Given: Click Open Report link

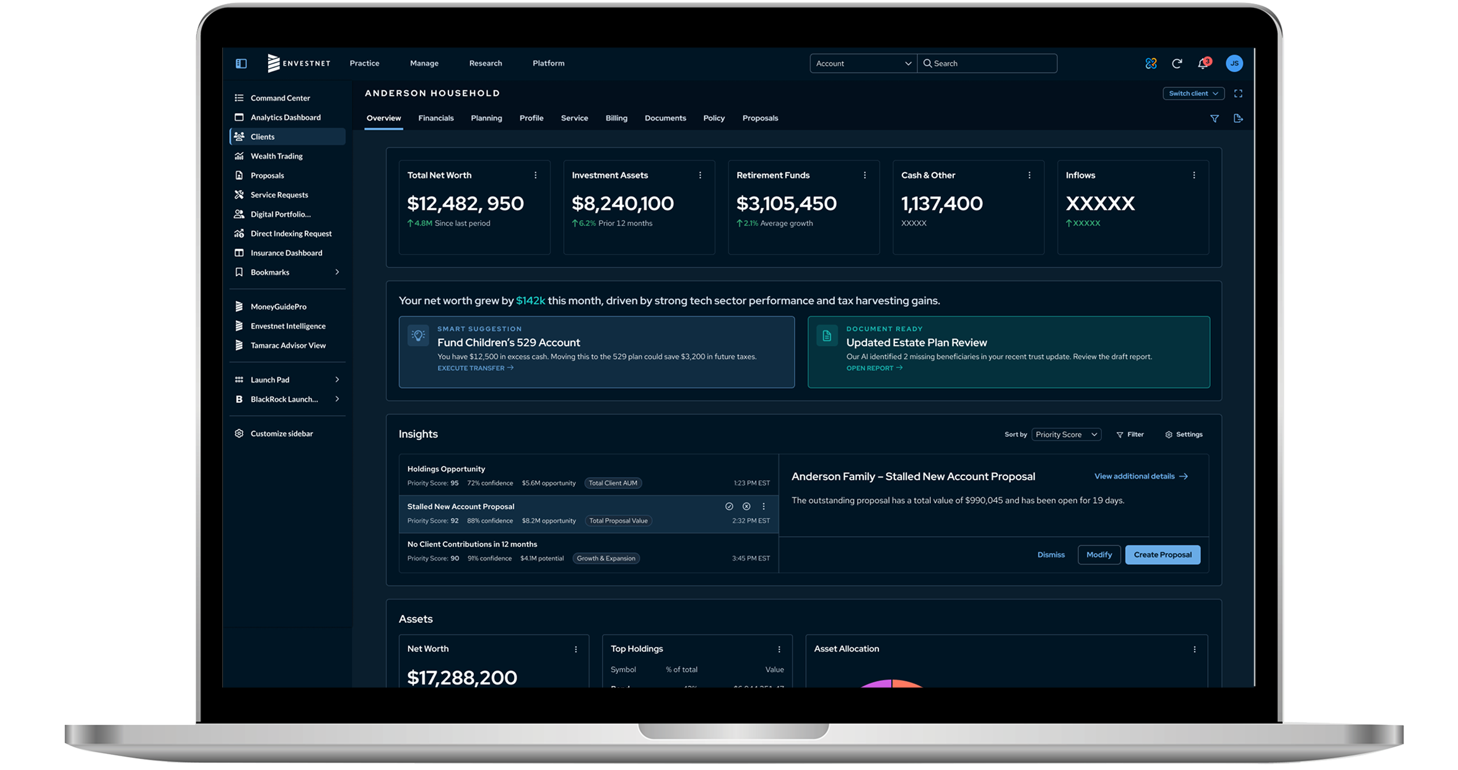Looking at the screenshot, I should tap(875, 368).
